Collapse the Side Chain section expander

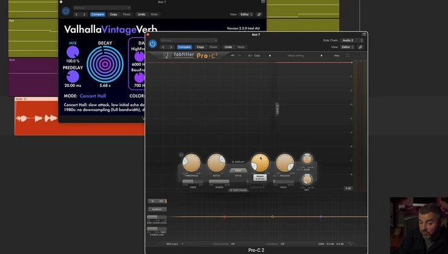point(239,190)
